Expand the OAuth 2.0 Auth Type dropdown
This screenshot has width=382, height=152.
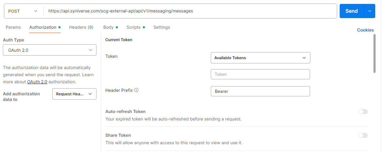(49, 50)
